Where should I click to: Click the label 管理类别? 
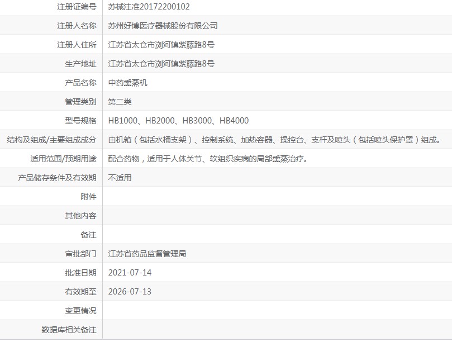coord(80,102)
